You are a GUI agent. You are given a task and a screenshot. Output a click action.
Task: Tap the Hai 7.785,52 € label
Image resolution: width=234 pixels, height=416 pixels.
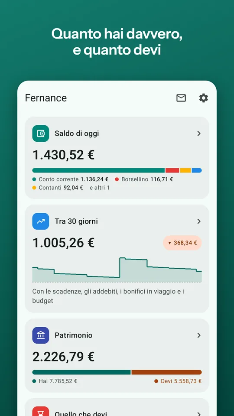[x=55, y=381]
